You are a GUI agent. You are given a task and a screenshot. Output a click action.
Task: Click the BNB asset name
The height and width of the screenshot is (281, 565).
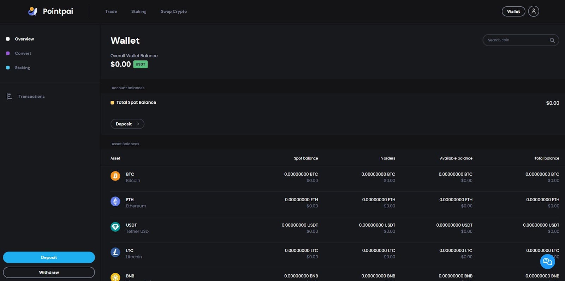pyautogui.click(x=130, y=276)
